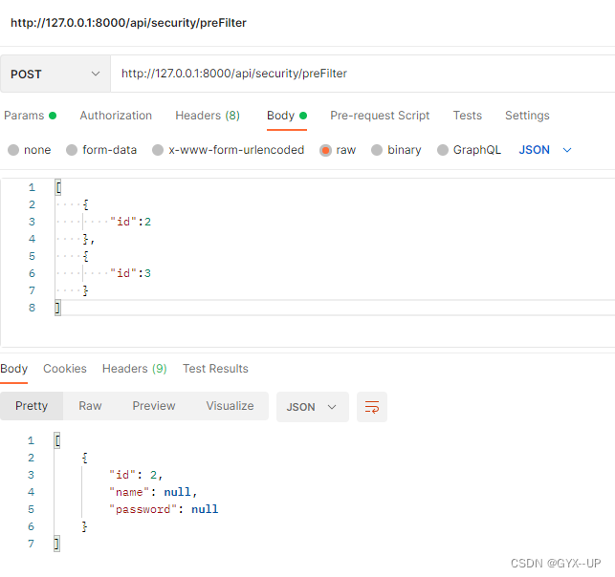615x577 pixels.
Task: Click "password": null in response body
Action: pos(164,509)
